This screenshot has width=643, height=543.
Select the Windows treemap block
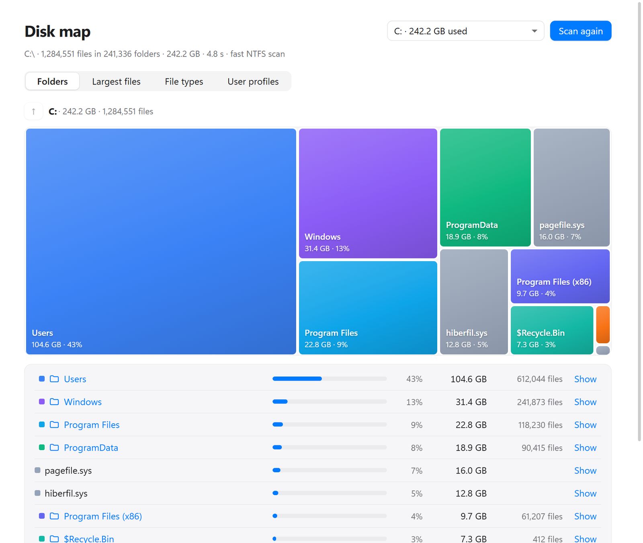368,193
